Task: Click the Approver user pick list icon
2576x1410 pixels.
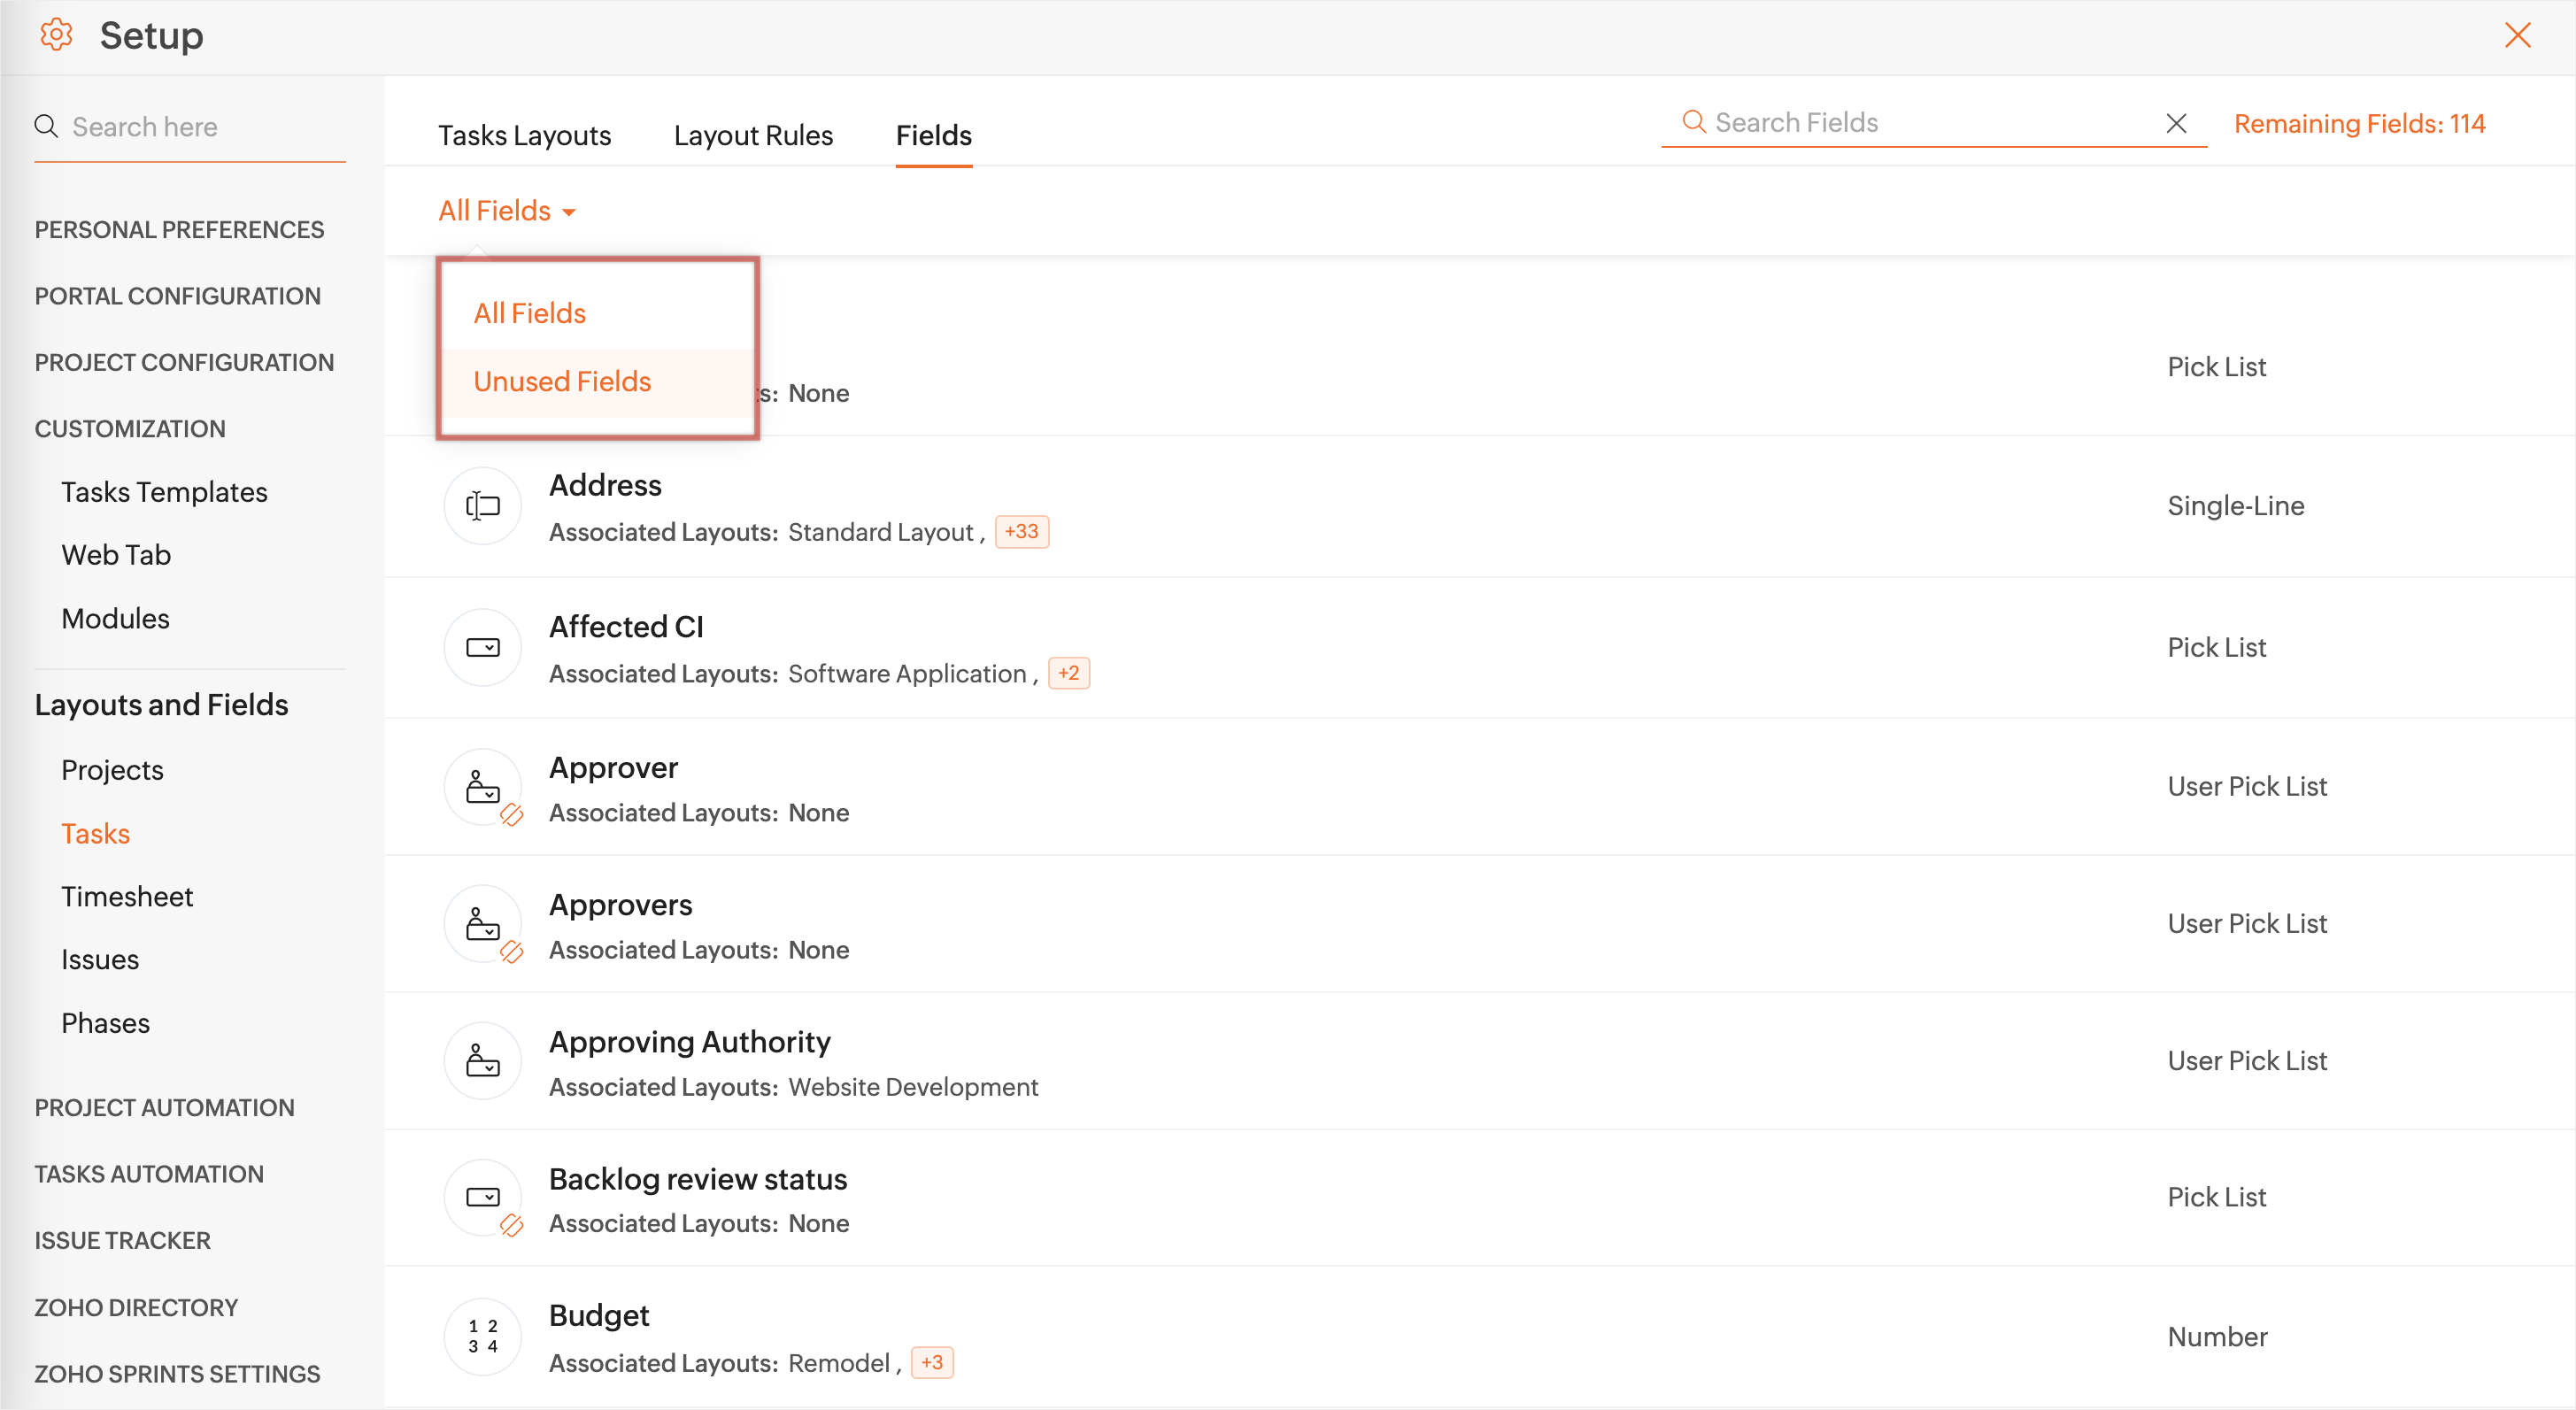Action: 483,787
